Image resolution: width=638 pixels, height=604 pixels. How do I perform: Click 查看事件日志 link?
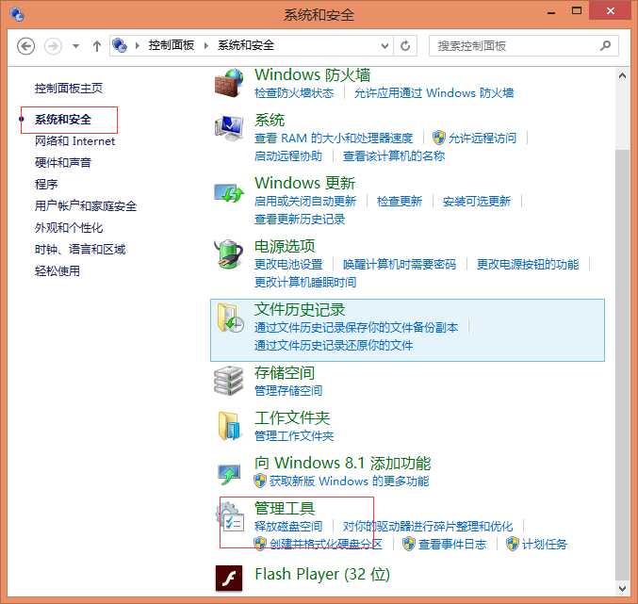(x=452, y=545)
